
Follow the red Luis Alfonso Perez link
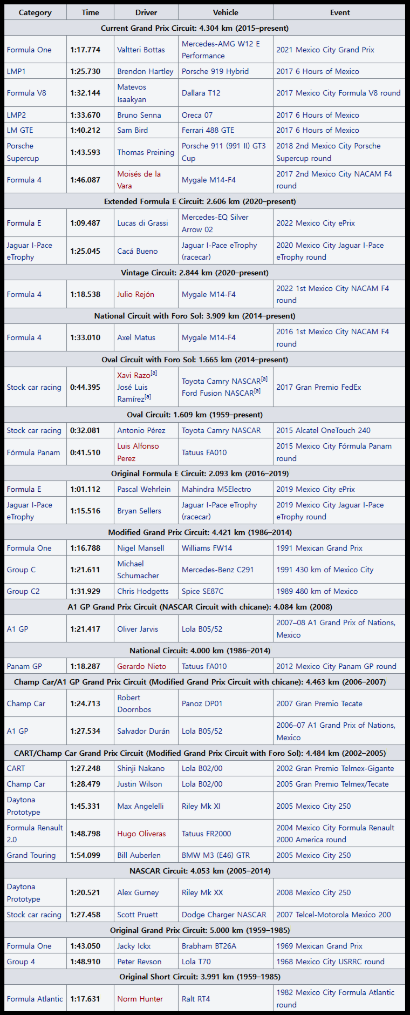pos(138,452)
